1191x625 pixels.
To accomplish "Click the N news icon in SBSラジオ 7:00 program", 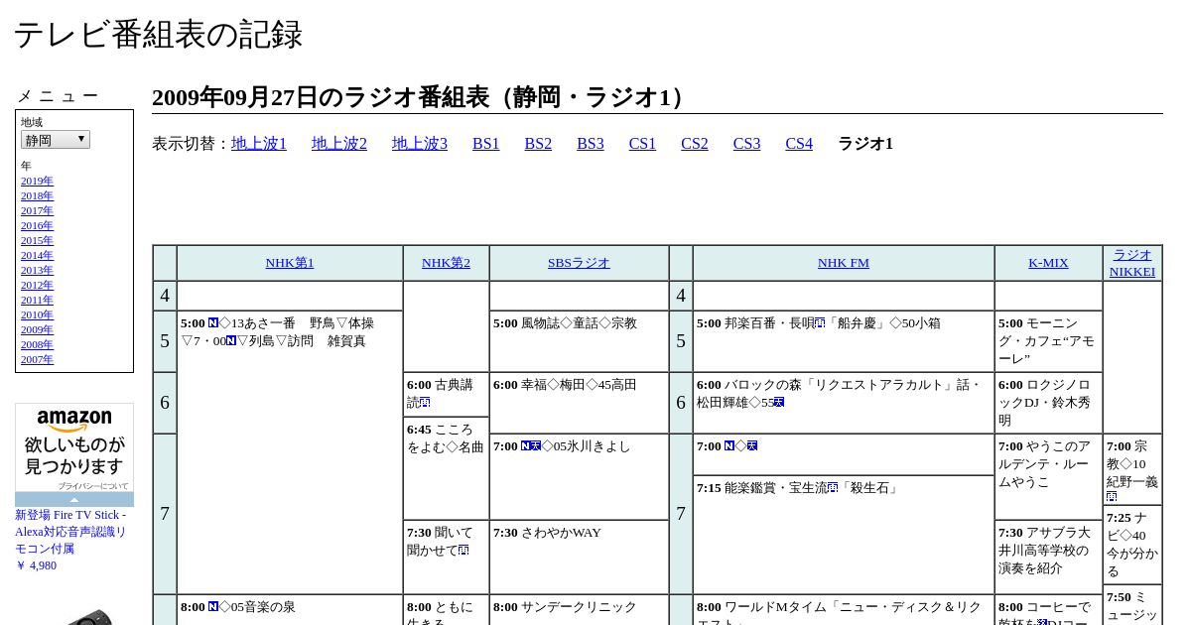I will point(526,446).
